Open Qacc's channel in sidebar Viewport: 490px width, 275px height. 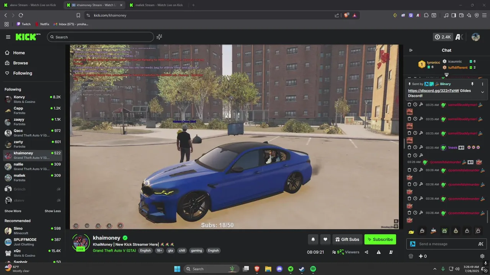pos(33,133)
